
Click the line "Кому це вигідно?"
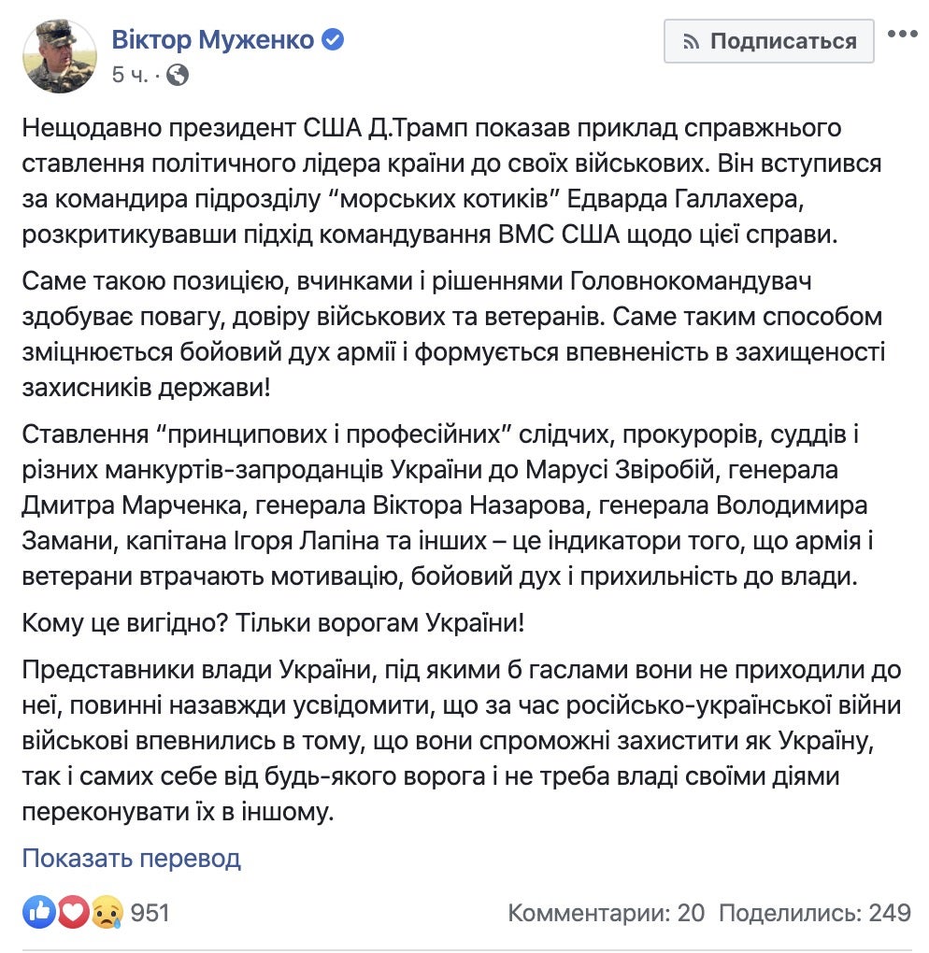point(273,623)
